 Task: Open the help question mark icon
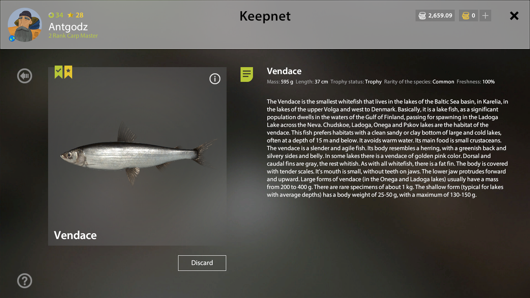(x=24, y=281)
